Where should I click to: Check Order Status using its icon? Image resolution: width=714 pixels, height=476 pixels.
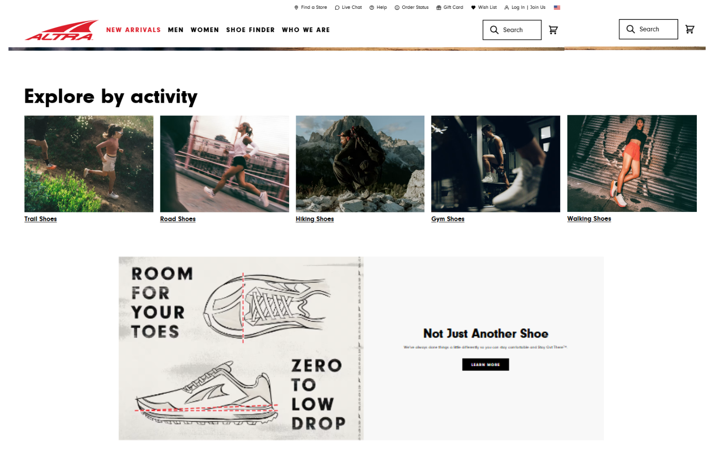point(397,7)
